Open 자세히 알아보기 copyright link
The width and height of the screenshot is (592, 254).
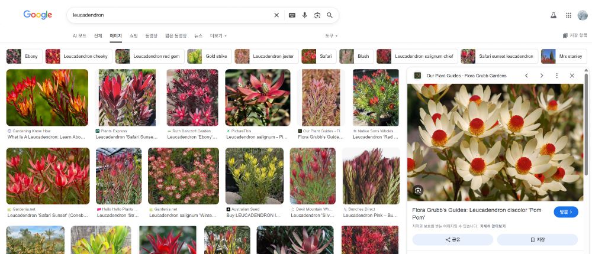coord(493,226)
